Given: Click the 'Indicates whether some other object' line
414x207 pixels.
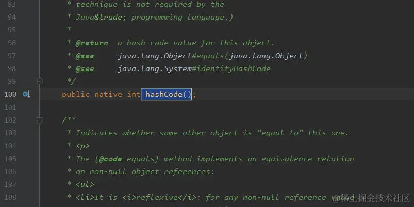Looking at the screenshot, I should coord(212,133).
